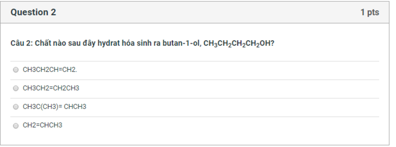Click the answer text CH3CH2CH=CH2.
This screenshot has width=396, height=147.
point(50,70)
